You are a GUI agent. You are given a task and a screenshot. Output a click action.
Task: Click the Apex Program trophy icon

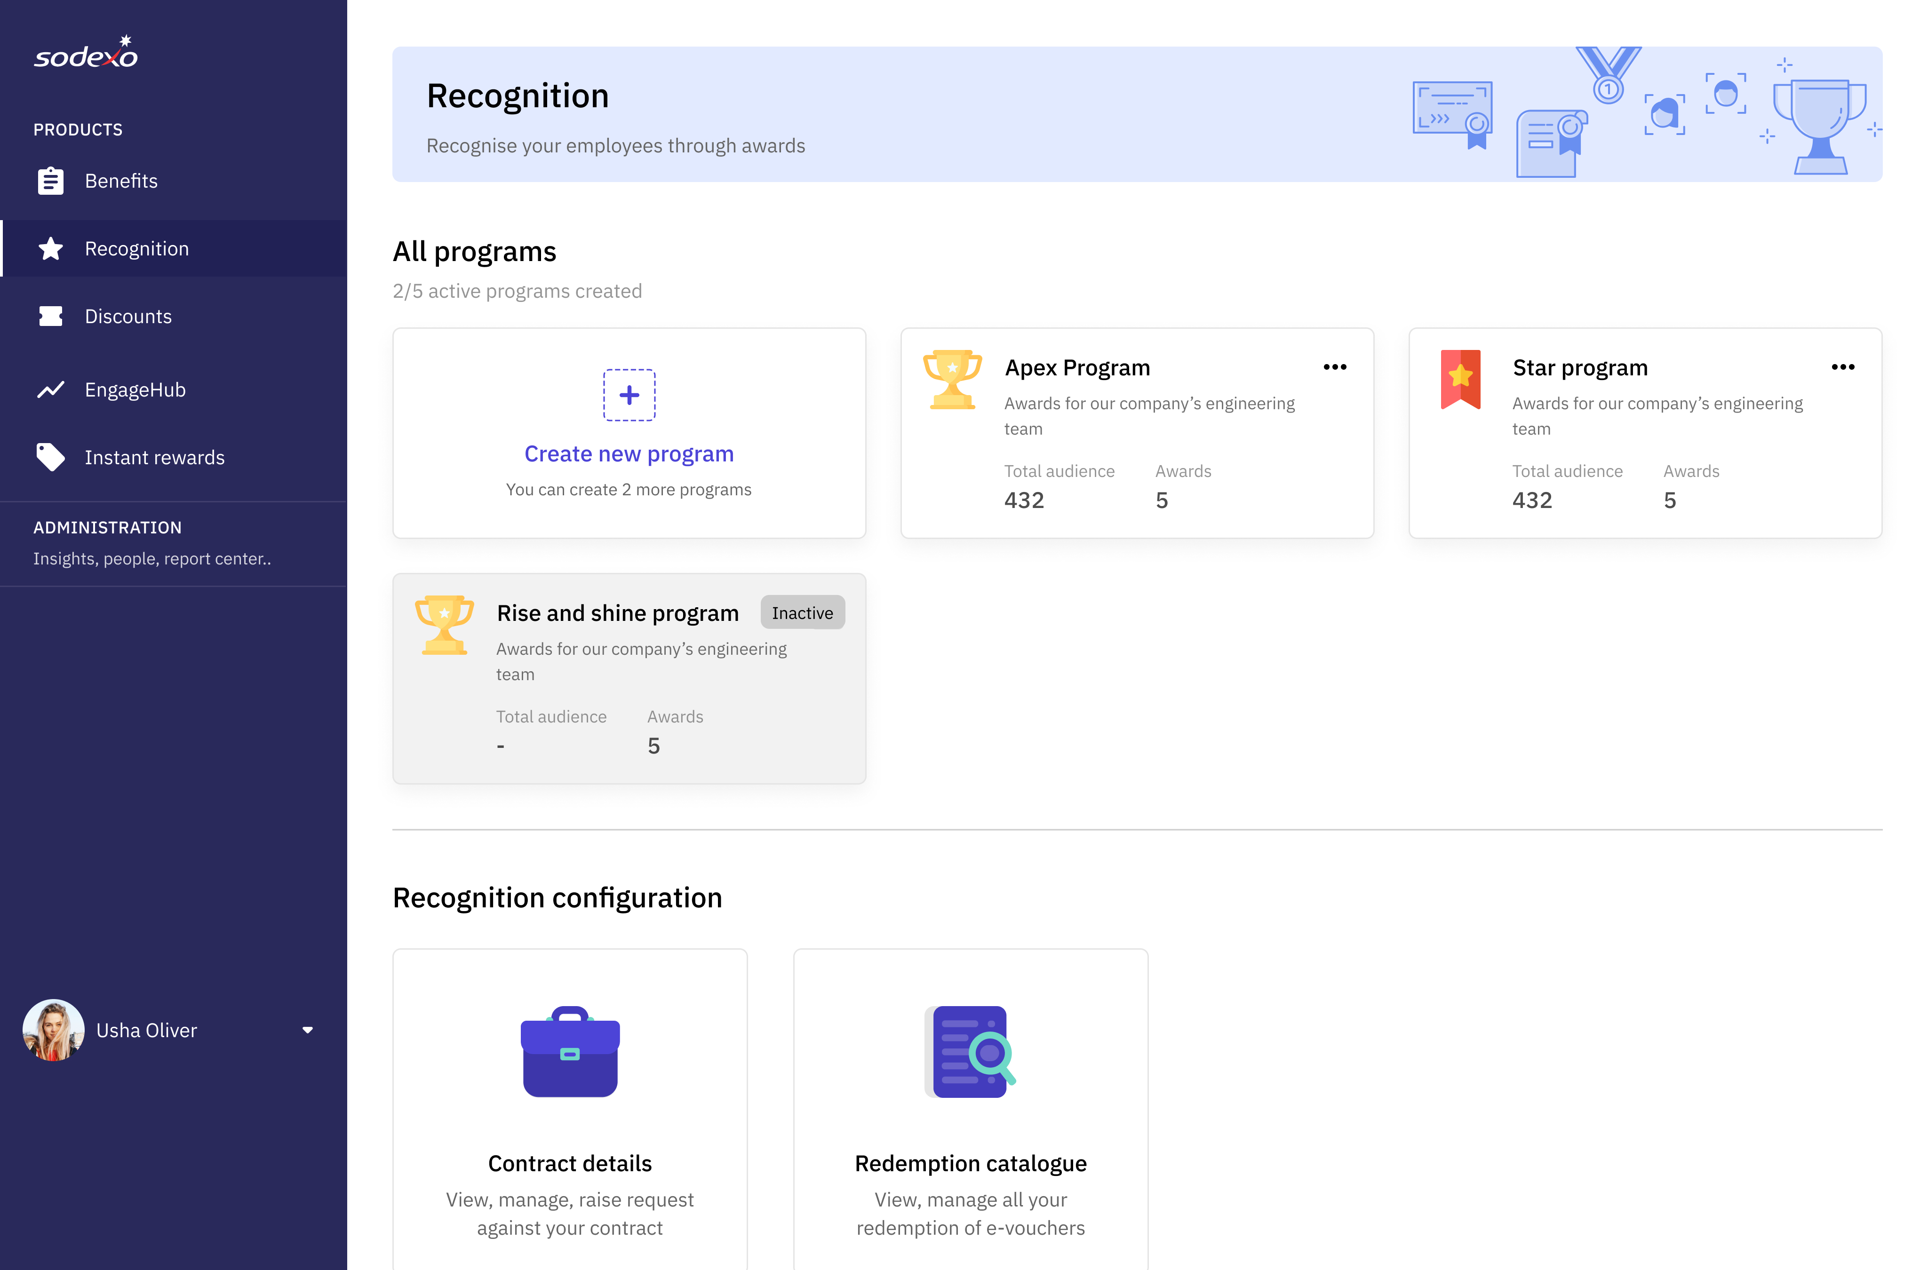[x=952, y=379]
